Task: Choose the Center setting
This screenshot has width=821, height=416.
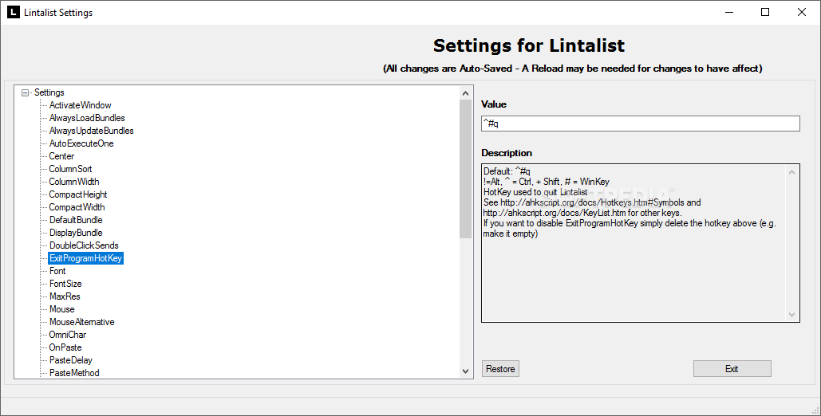Action: 61,156
